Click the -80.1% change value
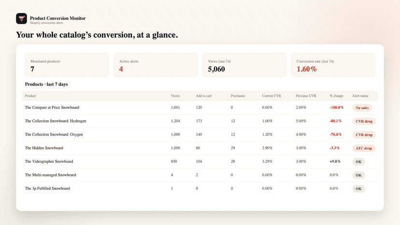Screen dimensions: 400x225 pos(335,121)
